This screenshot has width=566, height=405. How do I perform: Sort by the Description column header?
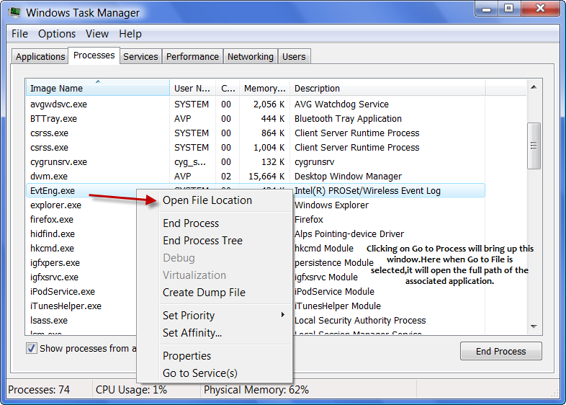tap(387, 88)
